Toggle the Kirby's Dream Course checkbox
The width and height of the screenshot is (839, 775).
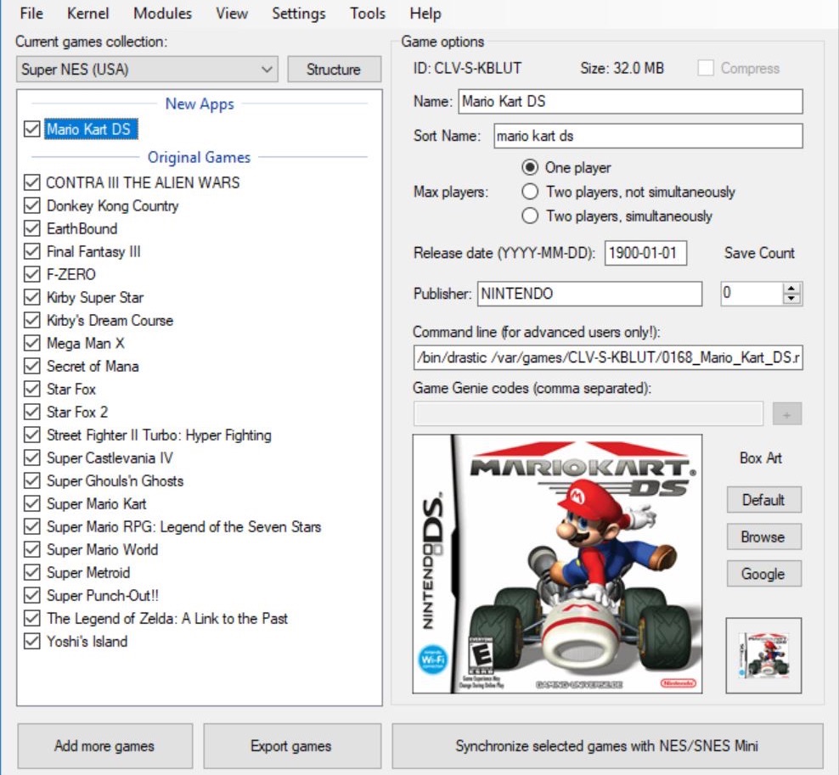(x=32, y=320)
